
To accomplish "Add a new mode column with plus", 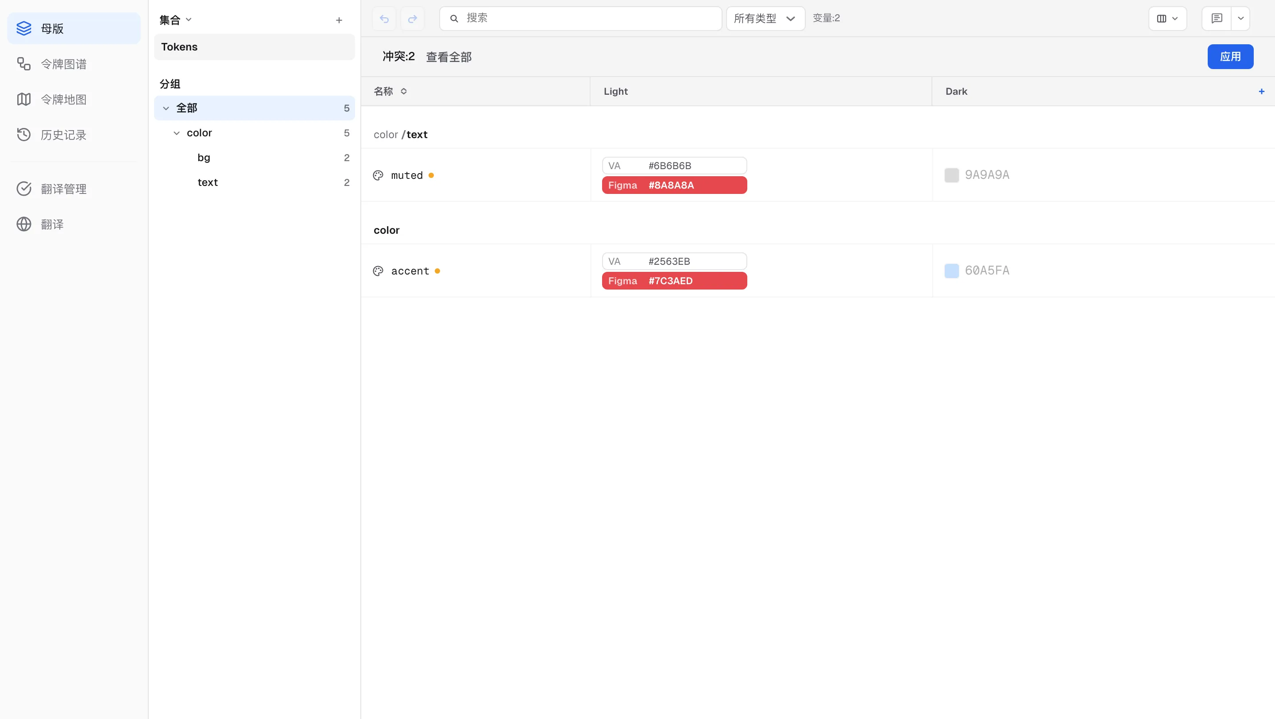I will point(1262,91).
